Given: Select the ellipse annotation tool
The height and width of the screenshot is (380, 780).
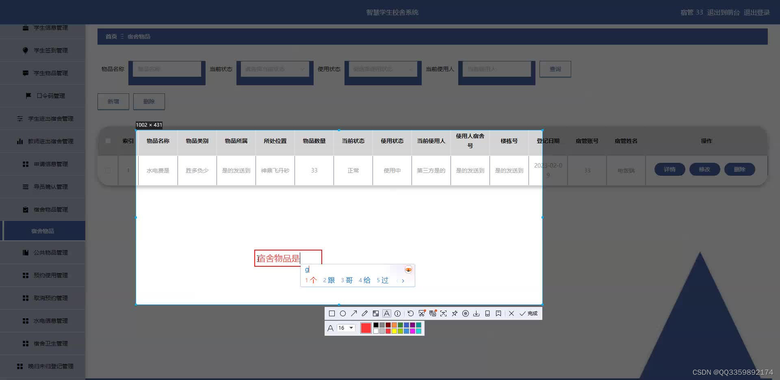Looking at the screenshot, I should tap(343, 313).
